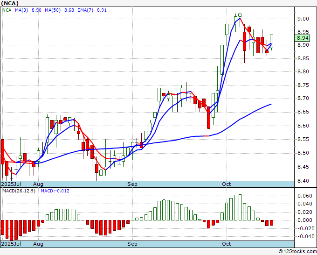Click the 8.75 price axis label

click(x=303, y=85)
